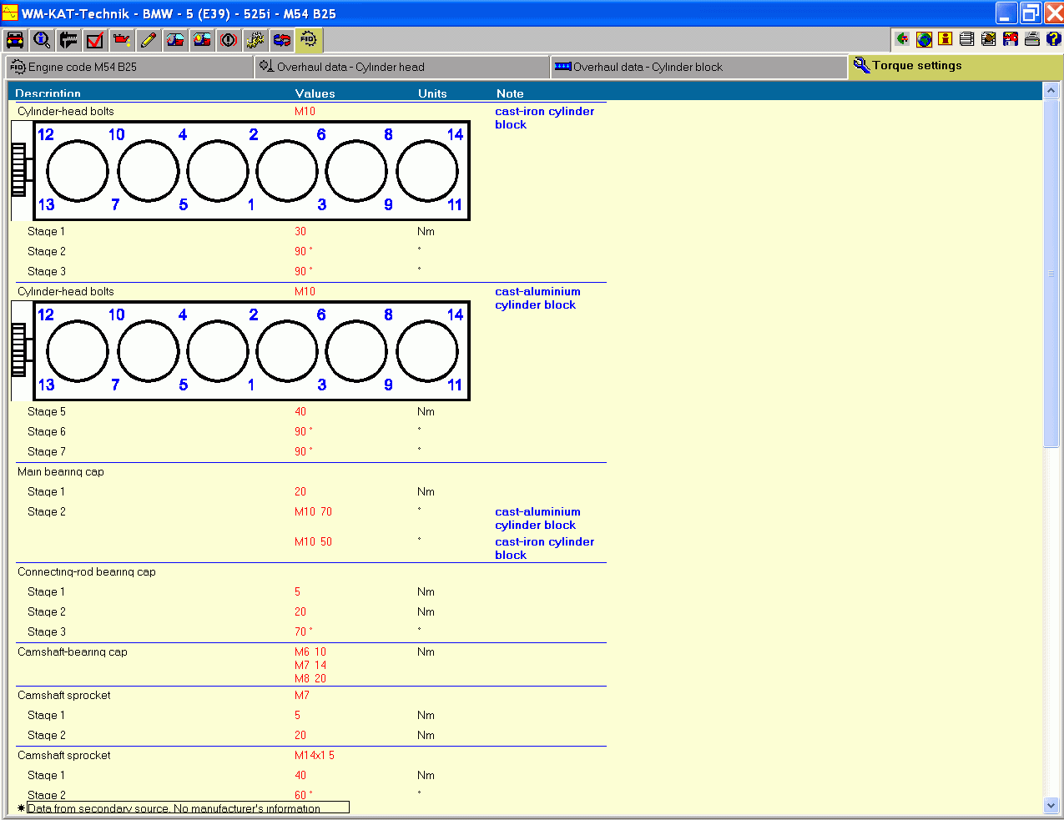The width and height of the screenshot is (1064, 820).
Task: Click the Main bearing cap Stage 1 value '20'
Action: tap(300, 492)
